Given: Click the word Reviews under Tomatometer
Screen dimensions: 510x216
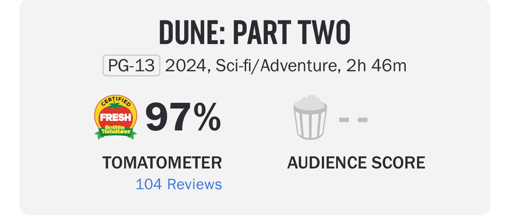Looking at the screenshot, I should (195, 184).
